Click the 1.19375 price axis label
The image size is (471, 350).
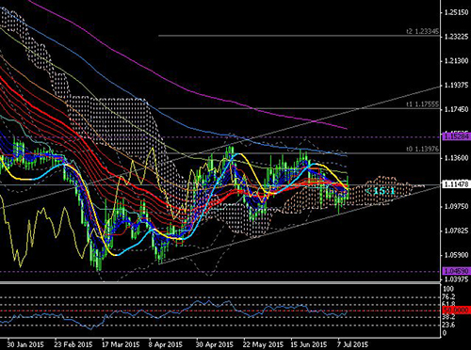[x=456, y=86]
